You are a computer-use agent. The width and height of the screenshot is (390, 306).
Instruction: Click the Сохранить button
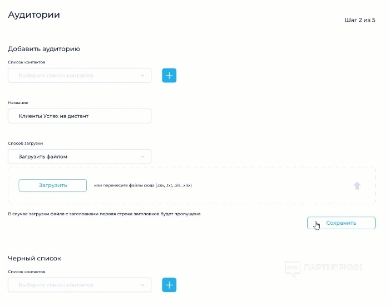[x=341, y=223]
